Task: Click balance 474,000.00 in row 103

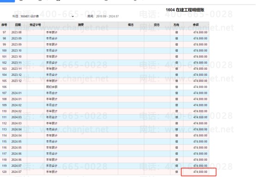Action: [x=201, y=69]
